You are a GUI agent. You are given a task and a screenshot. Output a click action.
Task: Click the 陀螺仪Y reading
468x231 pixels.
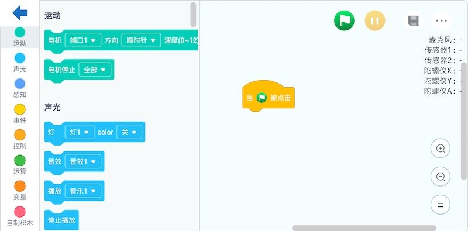443,81
